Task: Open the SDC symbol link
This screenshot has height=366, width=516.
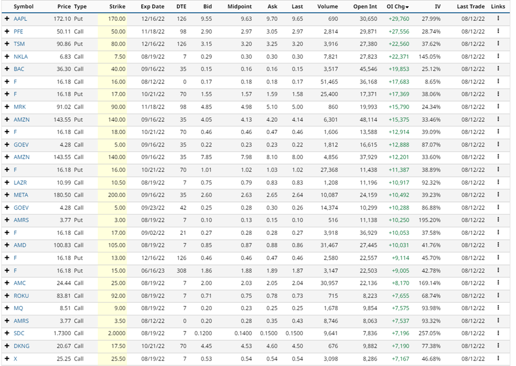Action: coord(19,334)
